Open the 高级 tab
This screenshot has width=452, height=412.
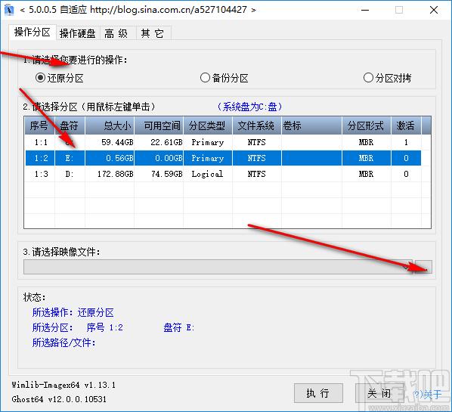tap(116, 33)
